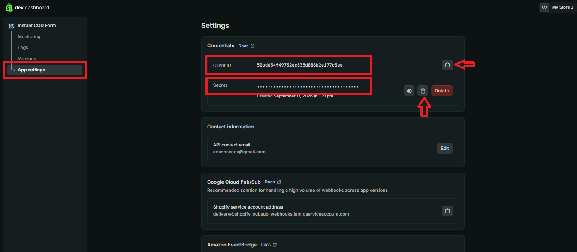Viewport: 577px width, 252px height.
Task: Open the Logs page
Action: [x=23, y=47]
